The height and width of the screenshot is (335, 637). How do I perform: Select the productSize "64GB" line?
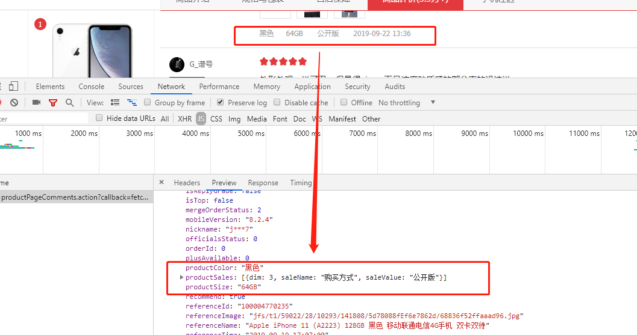[223, 287]
